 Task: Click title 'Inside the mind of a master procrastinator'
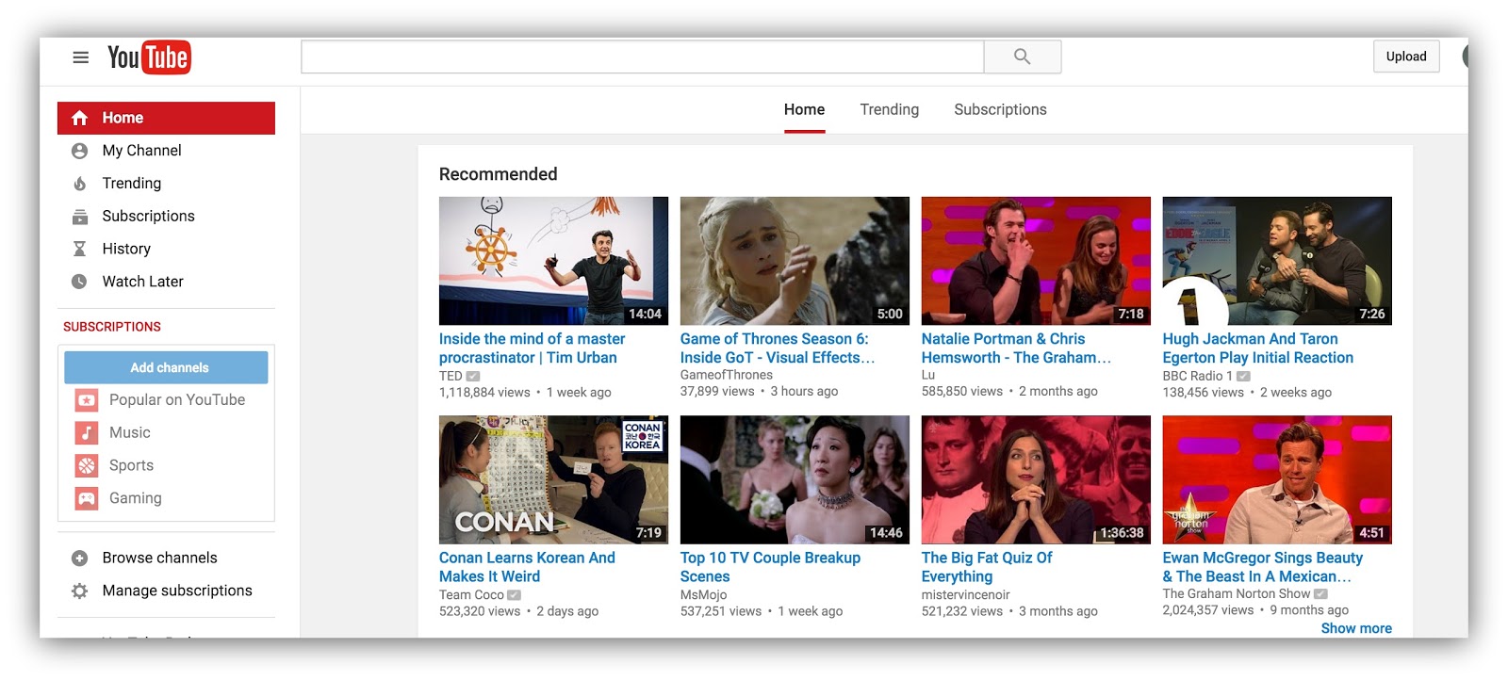pos(532,348)
